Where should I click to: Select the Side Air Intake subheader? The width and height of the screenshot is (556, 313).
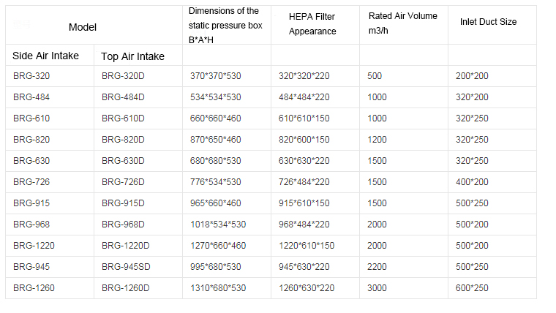tap(45, 56)
